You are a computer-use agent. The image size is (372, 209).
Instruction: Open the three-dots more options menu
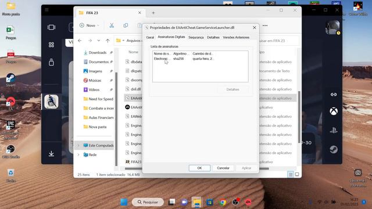coord(265,26)
